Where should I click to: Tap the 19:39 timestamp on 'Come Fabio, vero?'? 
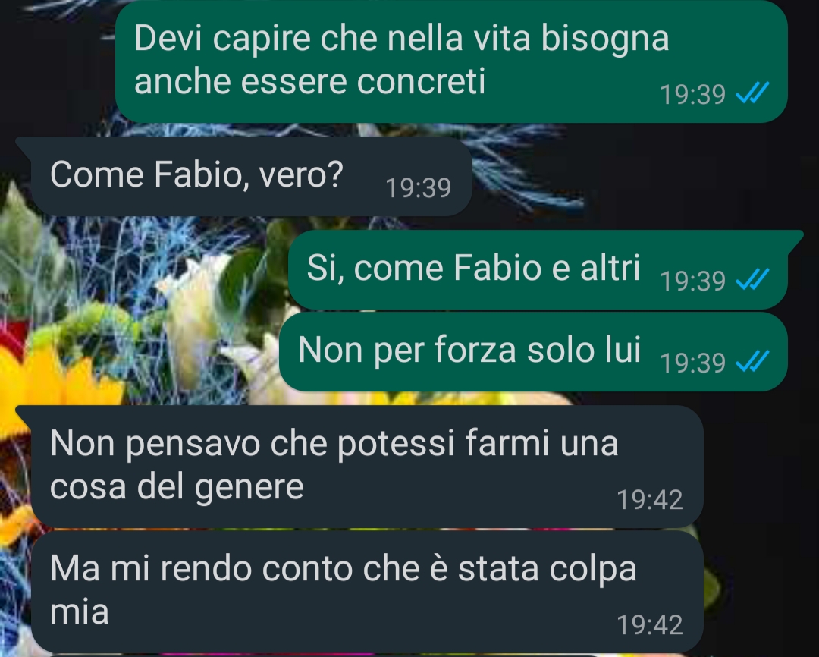[418, 187]
